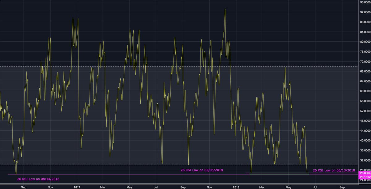
Task: Click the 92.0000 value on the scale
Action: [365, 12]
